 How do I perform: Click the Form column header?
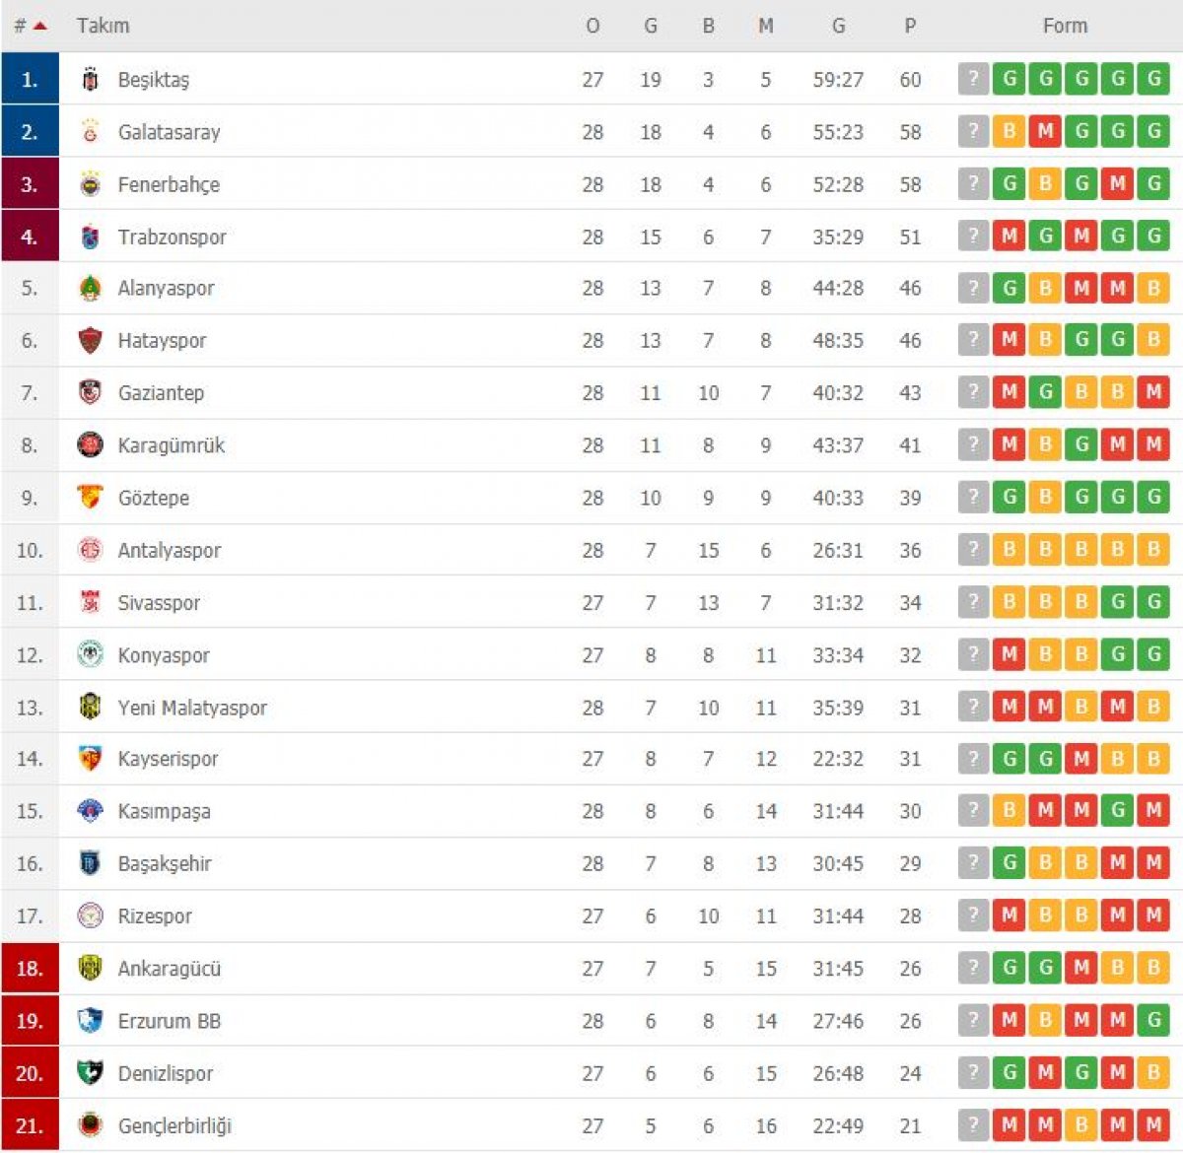pyautogui.click(x=1065, y=26)
